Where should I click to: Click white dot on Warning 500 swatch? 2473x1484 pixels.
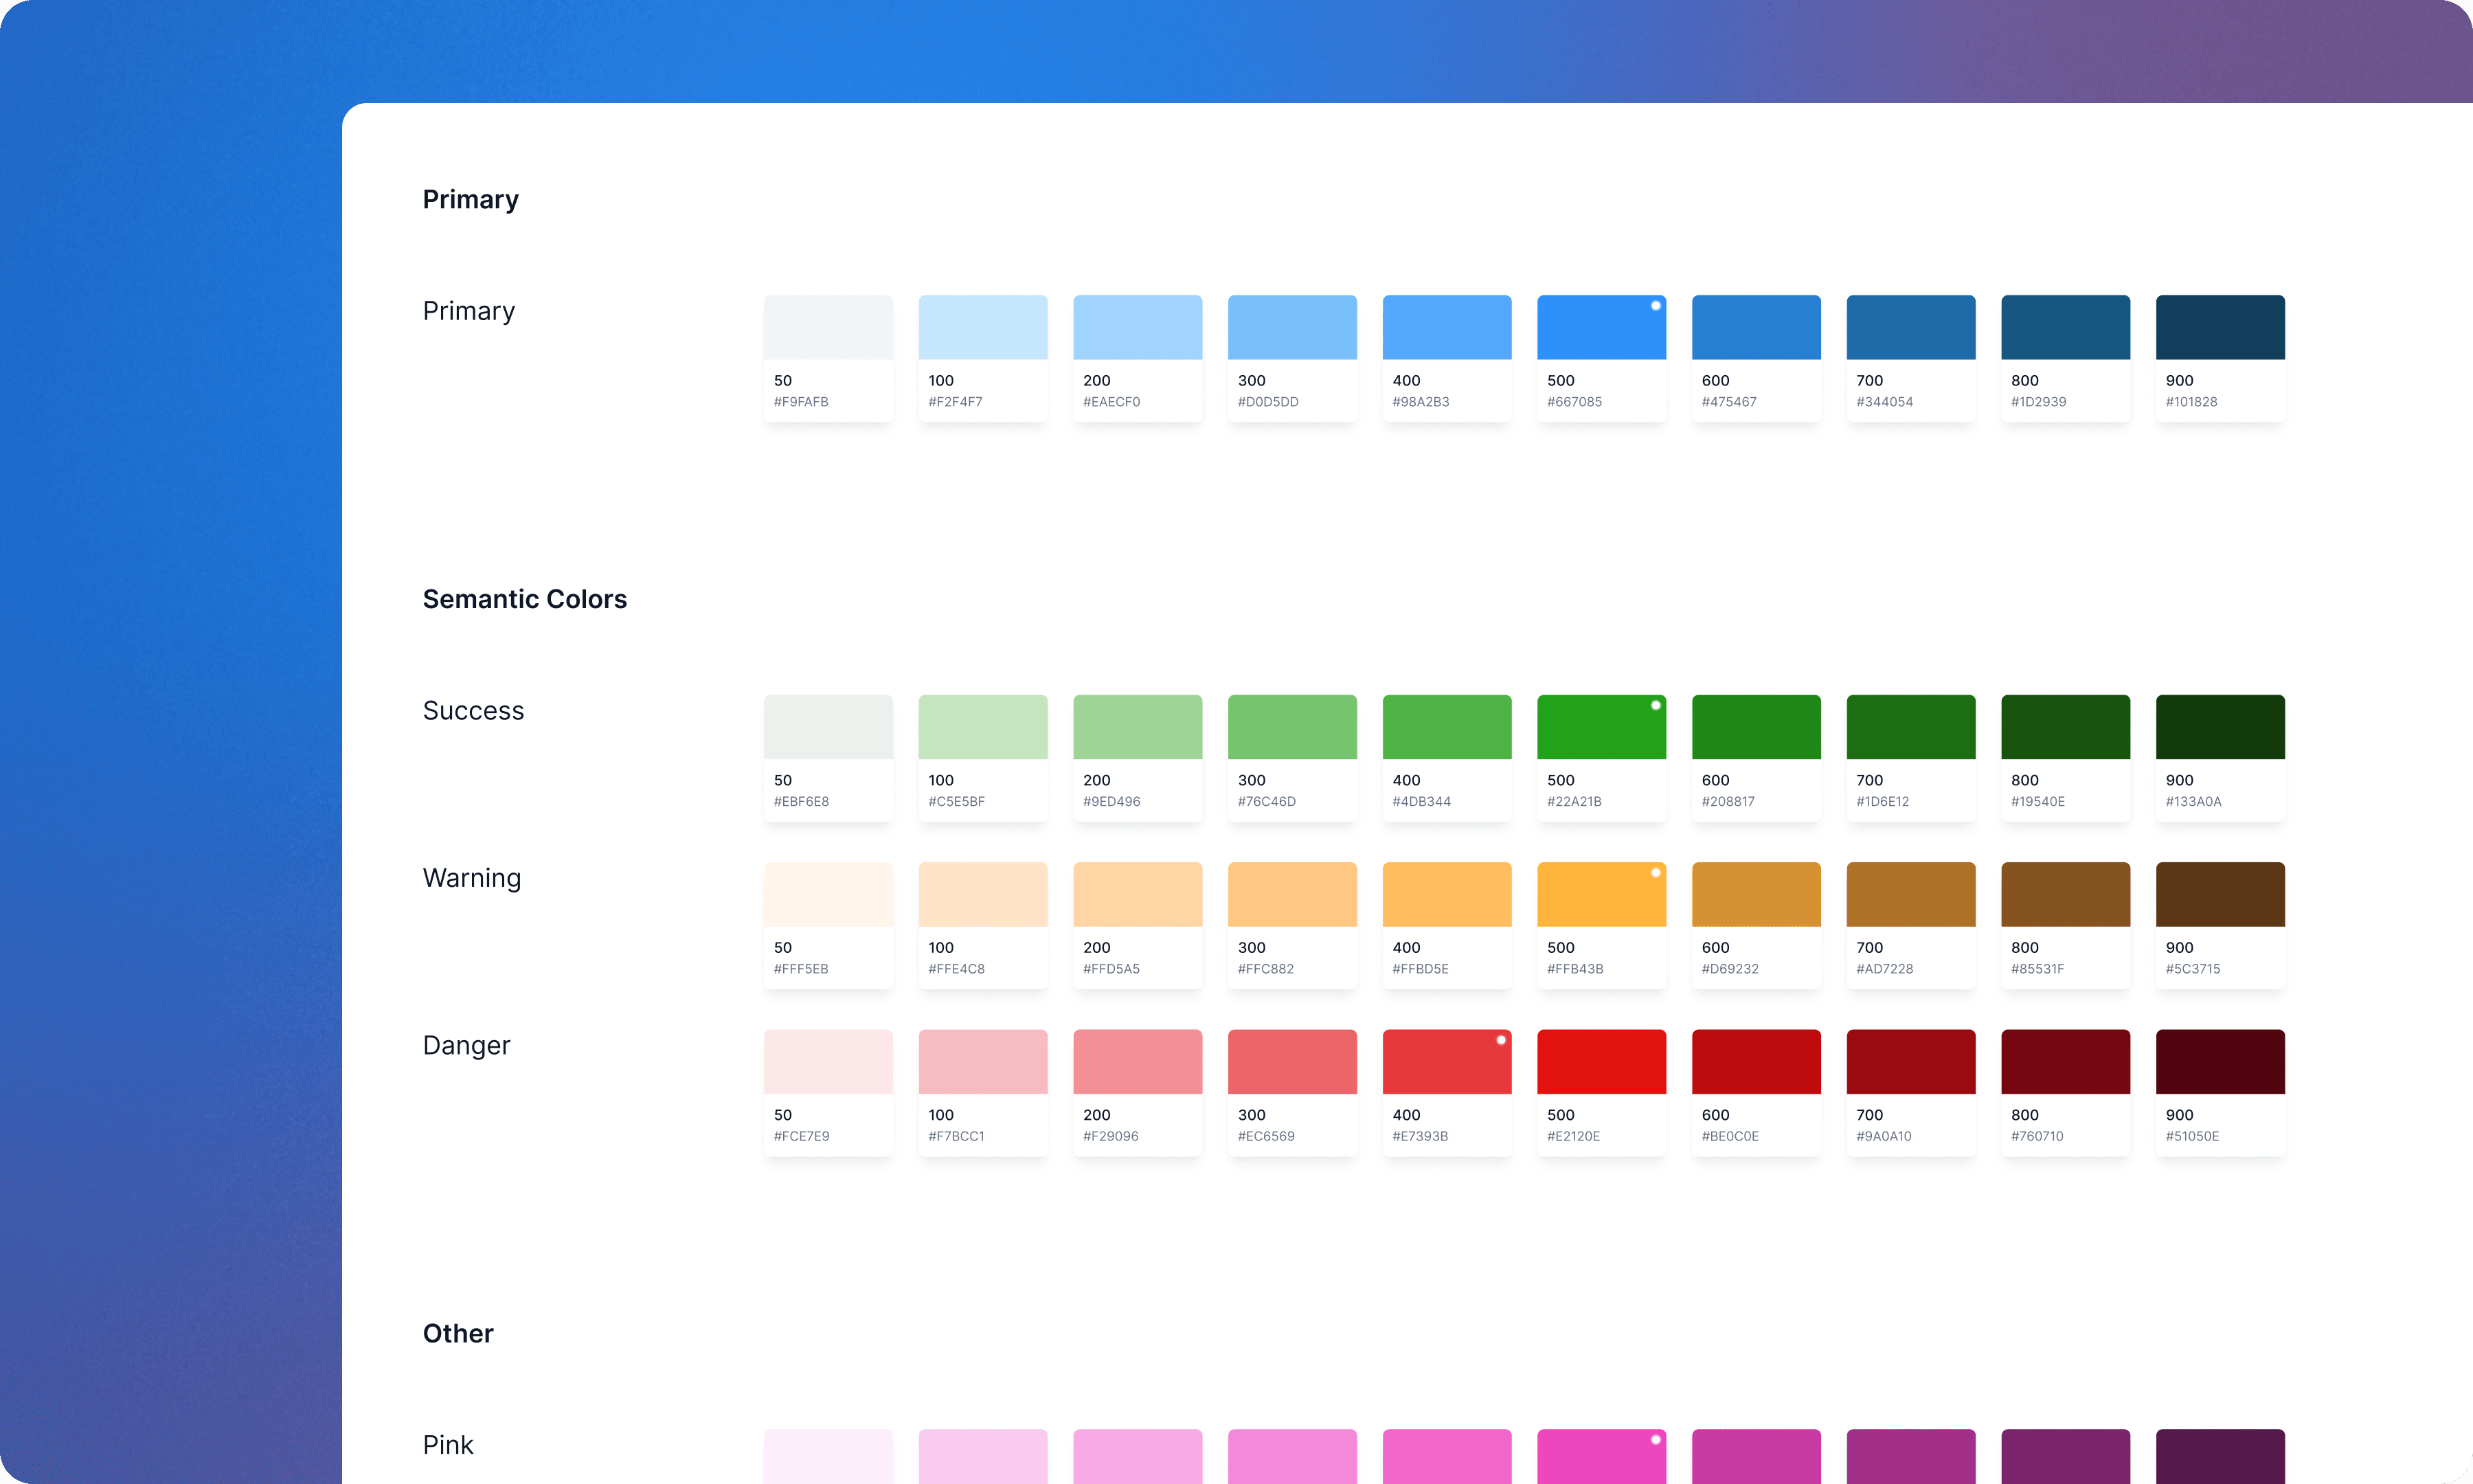coord(1656,873)
